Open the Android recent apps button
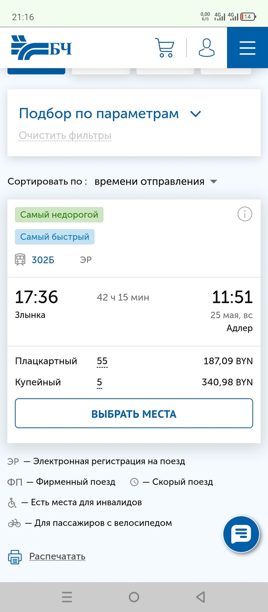Viewport: 268px width, 612px height. pyautogui.click(x=67, y=597)
